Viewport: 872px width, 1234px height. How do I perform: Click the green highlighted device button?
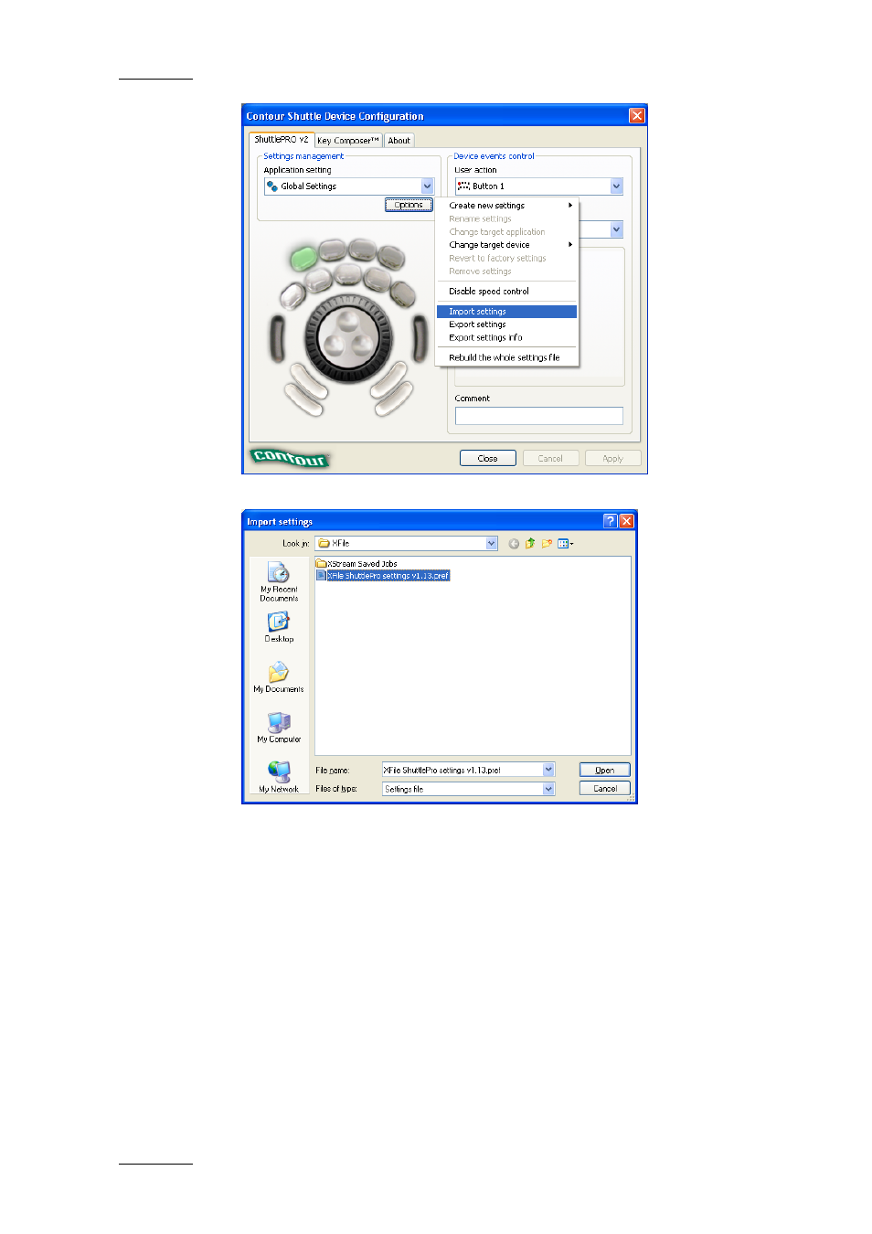[x=303, y=258]
